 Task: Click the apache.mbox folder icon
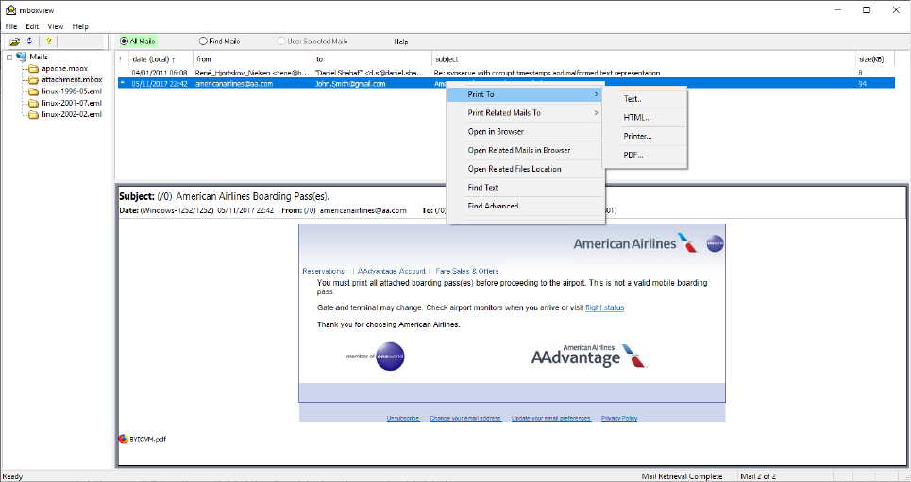click(x=33, y=69)
